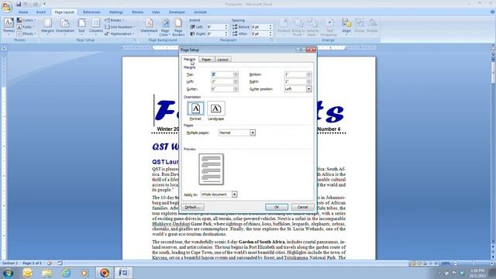
Task: Click Spacing After field in ribbon
Action: [x=260, y=33]
